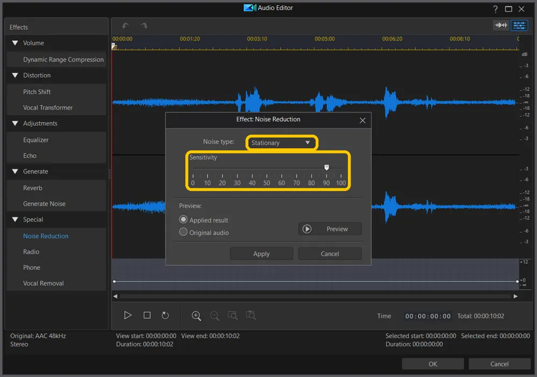Viewport: 537px width, 377px height.
Task: Click Cancel at bottom of Audio Editor
Action: click(499, 364)
